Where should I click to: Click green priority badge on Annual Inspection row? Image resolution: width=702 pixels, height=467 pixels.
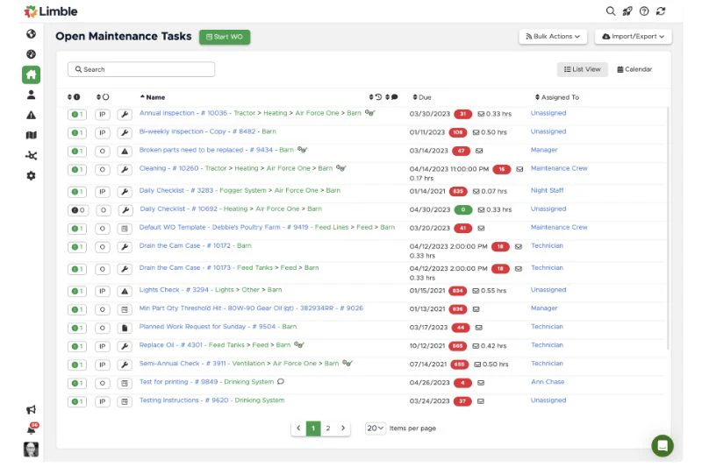tap(77, 115)
